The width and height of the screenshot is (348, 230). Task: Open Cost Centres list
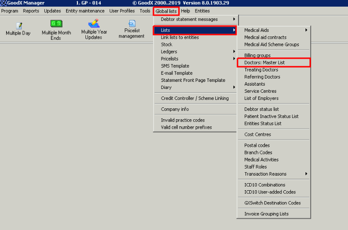(274, 134)
